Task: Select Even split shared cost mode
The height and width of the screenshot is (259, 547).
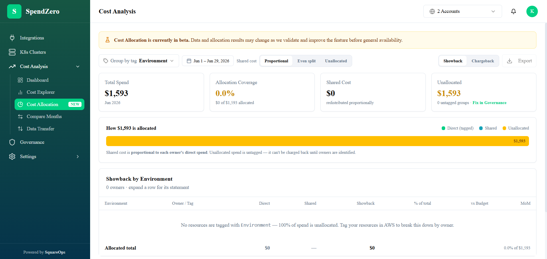Action: tap(306, 61)
